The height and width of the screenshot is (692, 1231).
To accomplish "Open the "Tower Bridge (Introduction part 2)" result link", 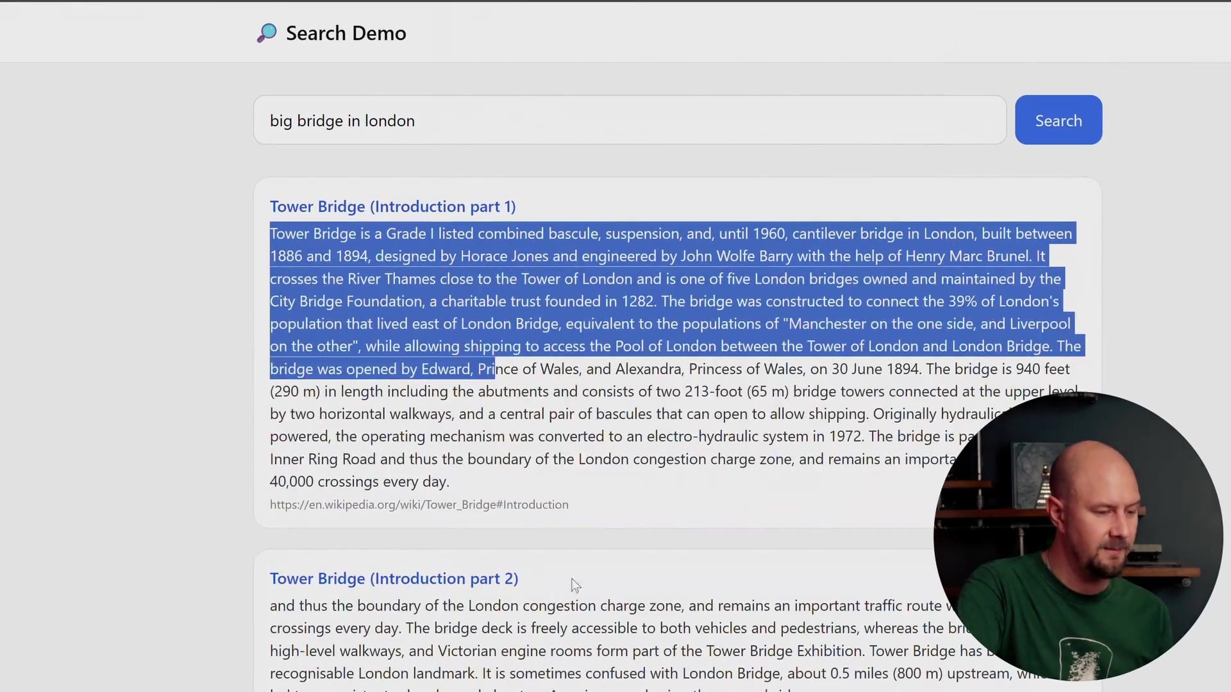I will [394, 578].
